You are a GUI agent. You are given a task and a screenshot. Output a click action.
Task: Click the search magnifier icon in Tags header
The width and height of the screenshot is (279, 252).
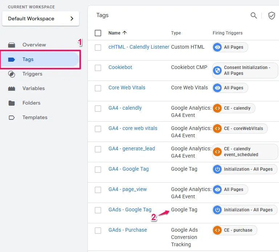coord(254,15)
